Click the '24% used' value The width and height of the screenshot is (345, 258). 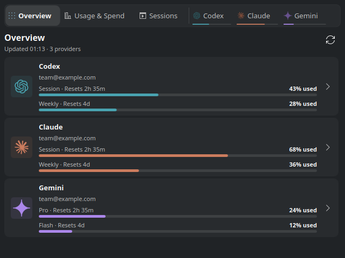click(303, 210)
